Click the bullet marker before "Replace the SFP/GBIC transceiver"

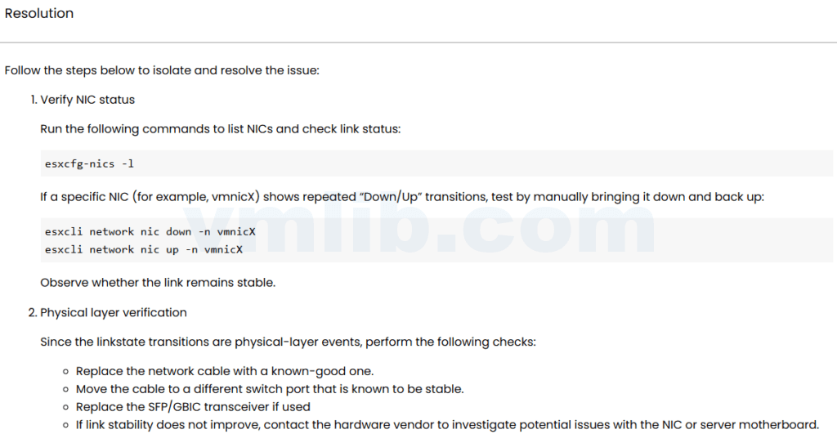point(65,407)
